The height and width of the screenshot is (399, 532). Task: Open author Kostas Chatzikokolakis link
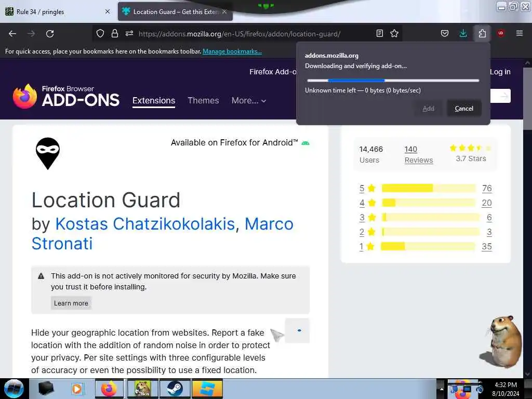(145, 224)
